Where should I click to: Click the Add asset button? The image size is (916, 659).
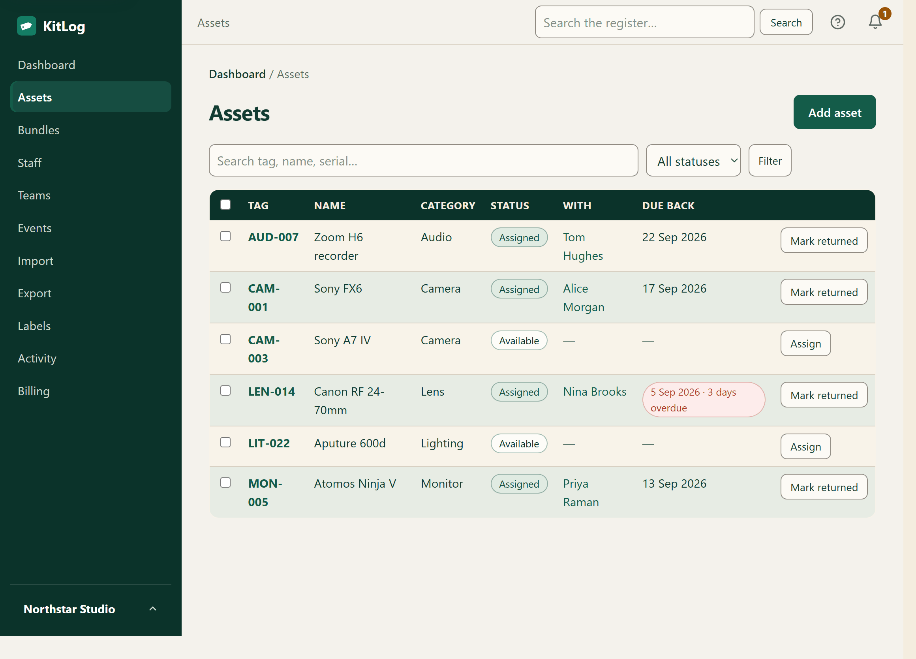coord(834,112)
